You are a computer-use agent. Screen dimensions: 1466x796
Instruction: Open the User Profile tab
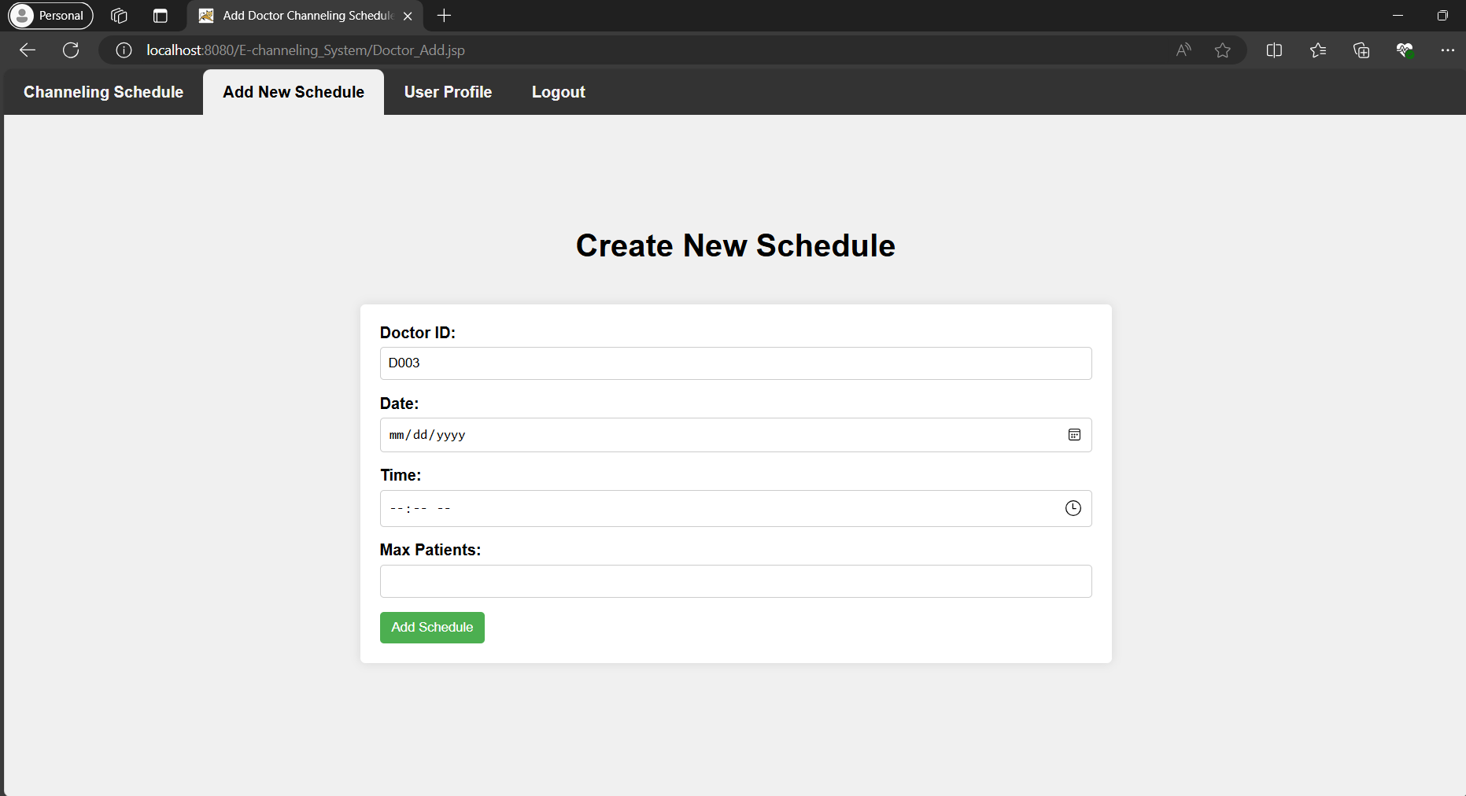(448, 92)
